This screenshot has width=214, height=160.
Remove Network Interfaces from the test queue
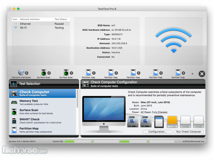click(x=27, y=73)
